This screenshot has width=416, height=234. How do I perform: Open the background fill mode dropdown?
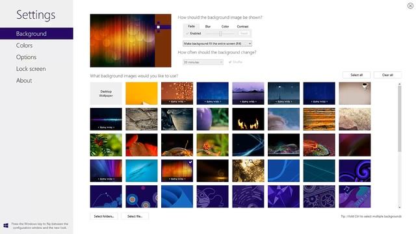click(217, 44)
